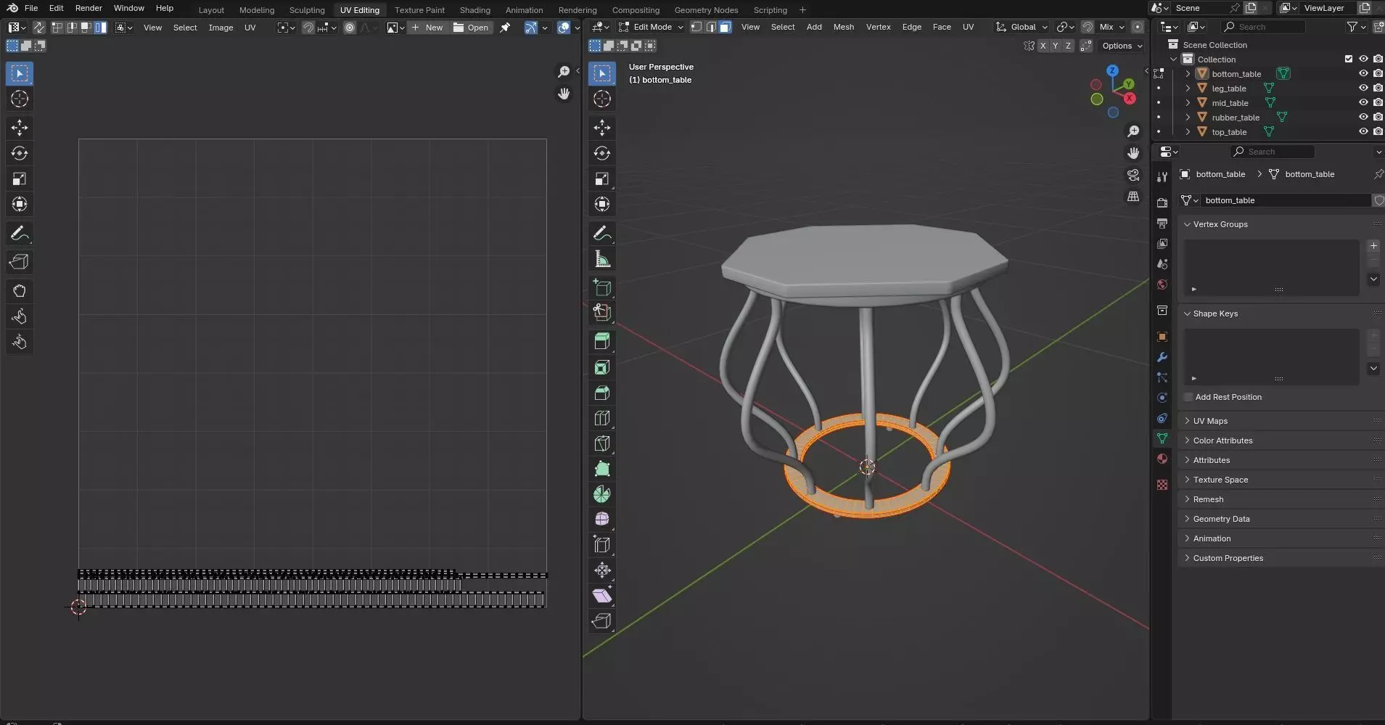Open the Options dropdown in 3D viewport
Screen dimensions: 1385x725
click(x=1122, y=46)
